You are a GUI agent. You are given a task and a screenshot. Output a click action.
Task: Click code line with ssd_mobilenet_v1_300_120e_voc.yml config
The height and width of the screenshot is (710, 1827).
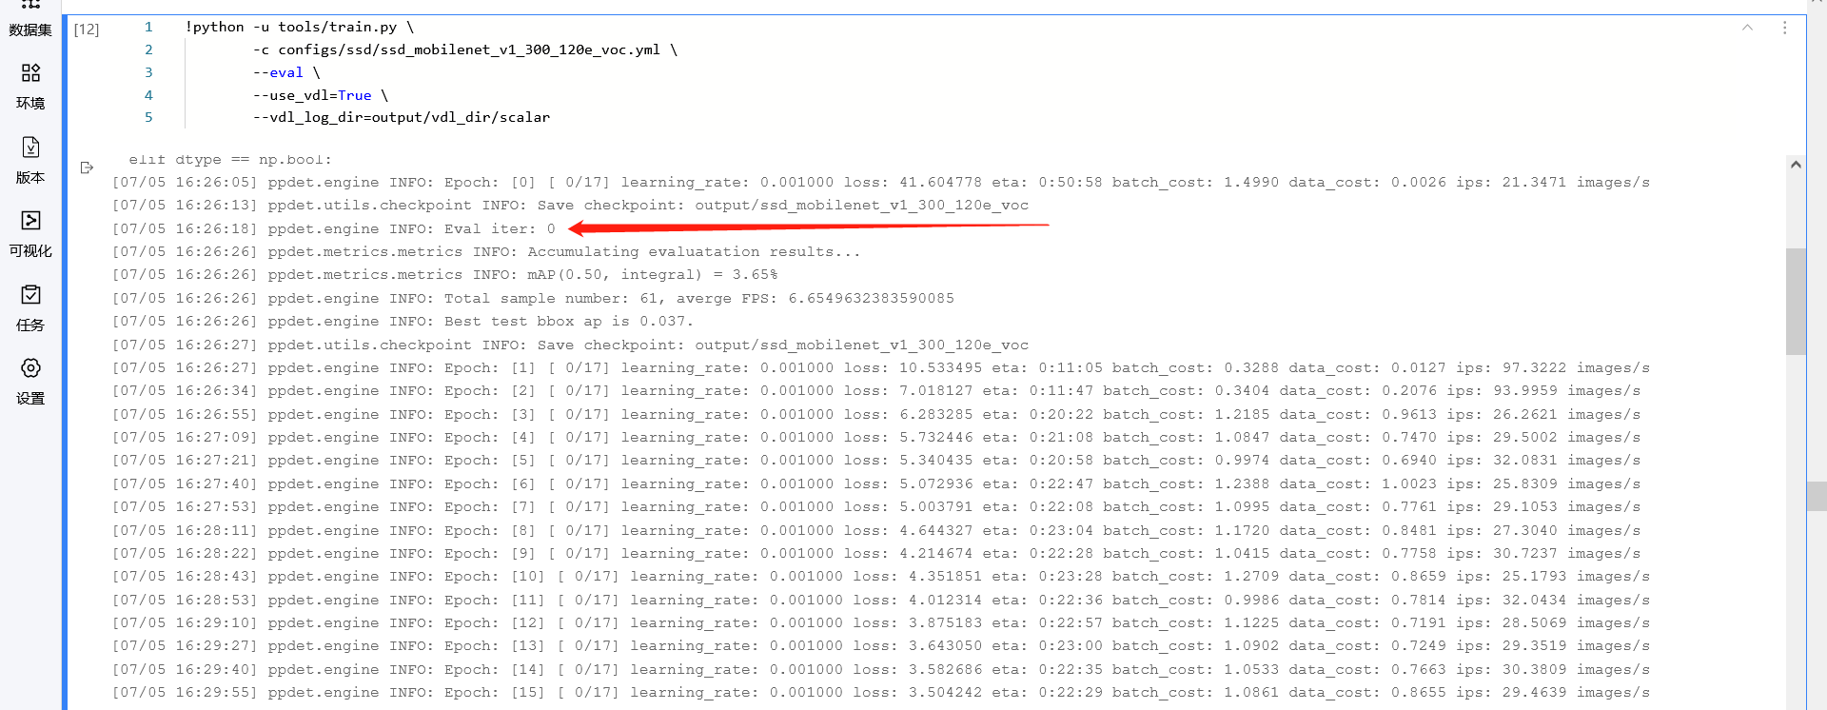tap(464, 49)
